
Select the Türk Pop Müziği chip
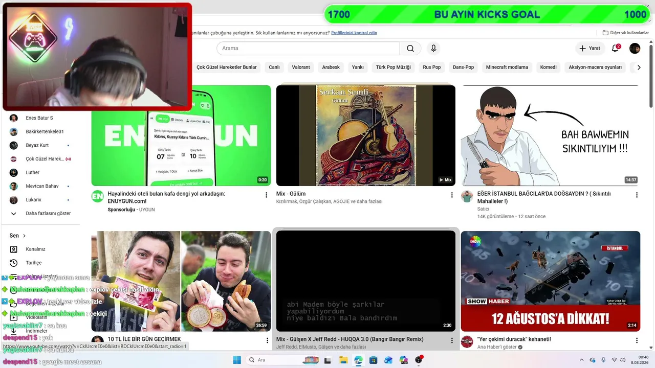394,67
